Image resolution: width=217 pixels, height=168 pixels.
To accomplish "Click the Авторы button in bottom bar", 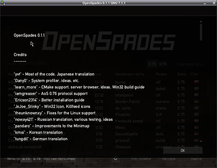I will click(x=169, y=159).
